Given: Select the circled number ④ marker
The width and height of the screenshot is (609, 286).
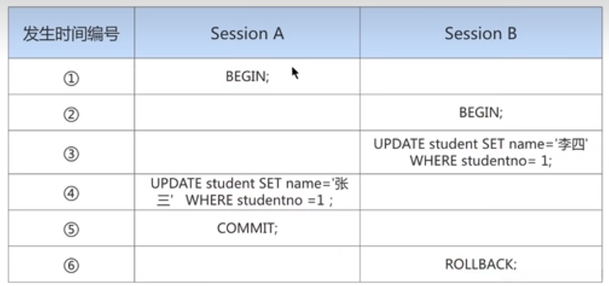Looking at the screenshot, I should pos(71,193).
